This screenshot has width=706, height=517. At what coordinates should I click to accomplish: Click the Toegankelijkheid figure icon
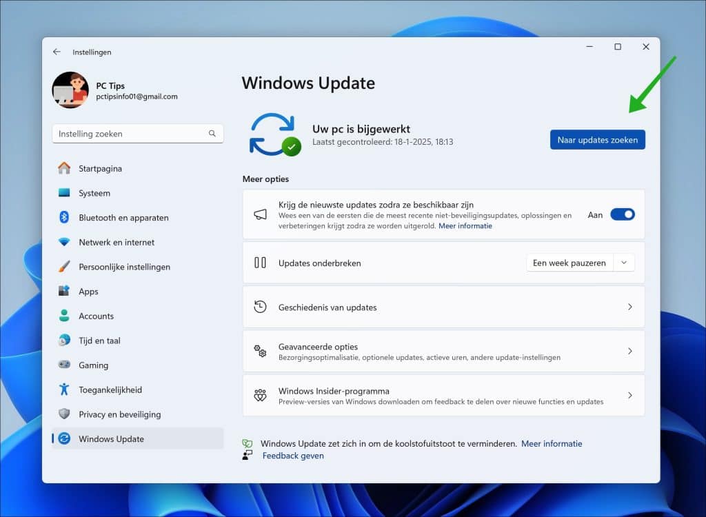click(64, 389)
